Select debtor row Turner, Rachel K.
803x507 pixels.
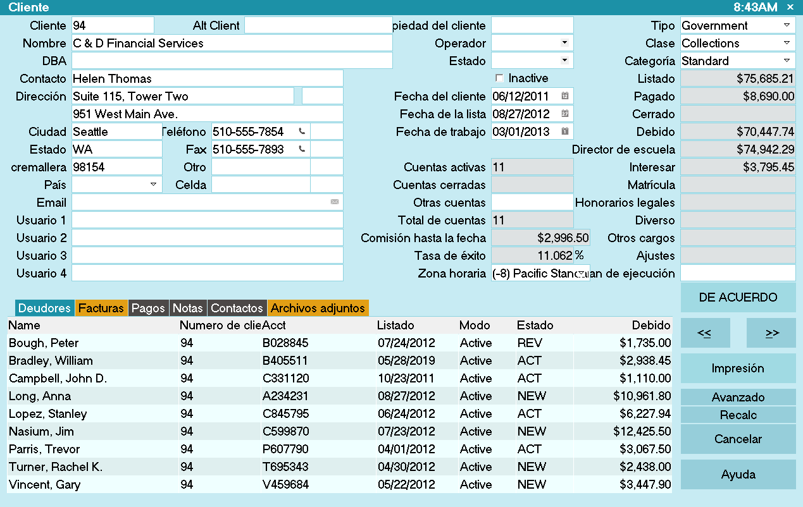click(340, 467)
